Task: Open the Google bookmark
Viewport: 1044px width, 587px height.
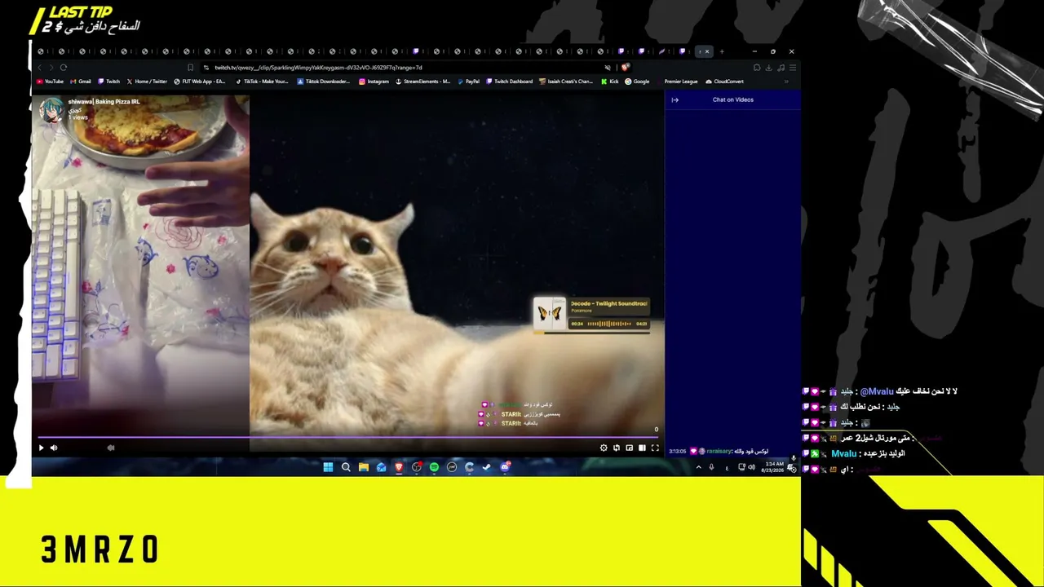Action: point(638,82)
